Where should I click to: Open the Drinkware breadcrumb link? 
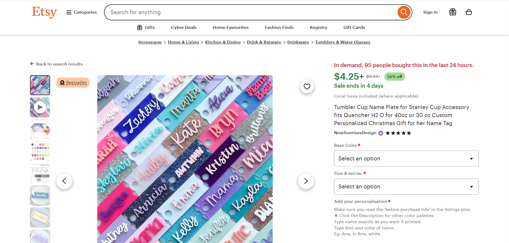[x=298, y=42]
